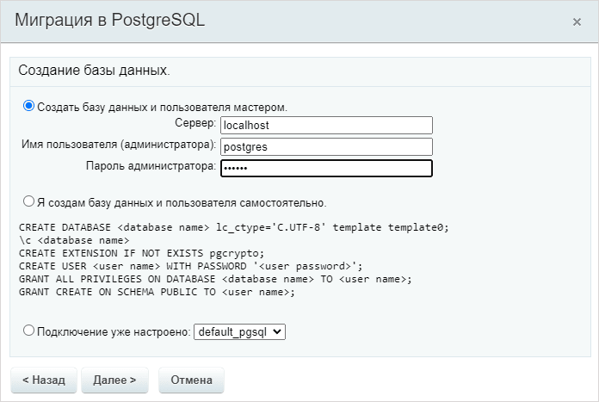Screen dimensions: 599x402
Task: Click the 'CREATE USER' SQL line
Action: (x=190, y=266)
